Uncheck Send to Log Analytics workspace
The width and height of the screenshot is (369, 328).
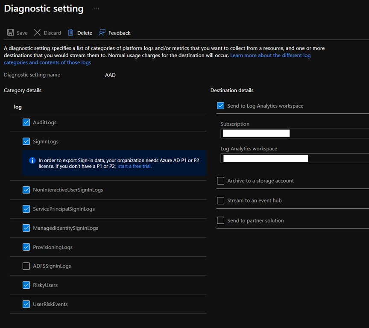click(x=221, y=106)
